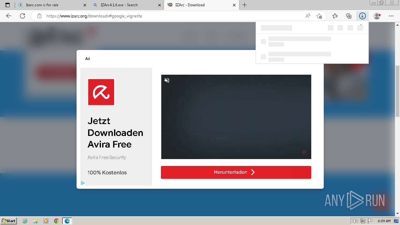
Task: Close the IZArc4.1.6.exe - Search tab
Action: click(159, 5)
